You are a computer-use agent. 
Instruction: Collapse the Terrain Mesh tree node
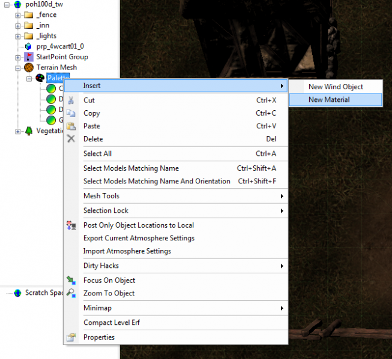18,68
